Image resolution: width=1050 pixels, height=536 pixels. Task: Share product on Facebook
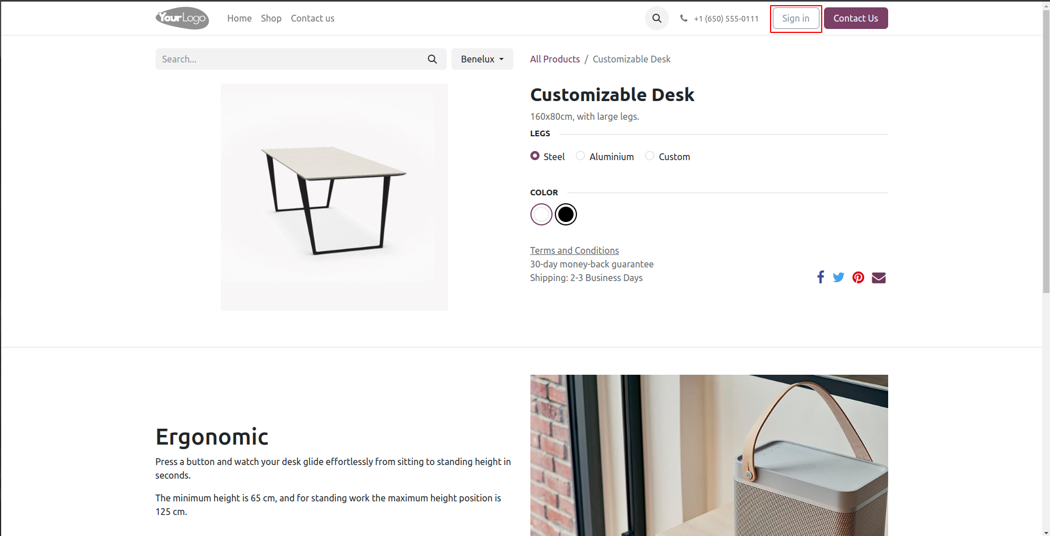point(820,277)
